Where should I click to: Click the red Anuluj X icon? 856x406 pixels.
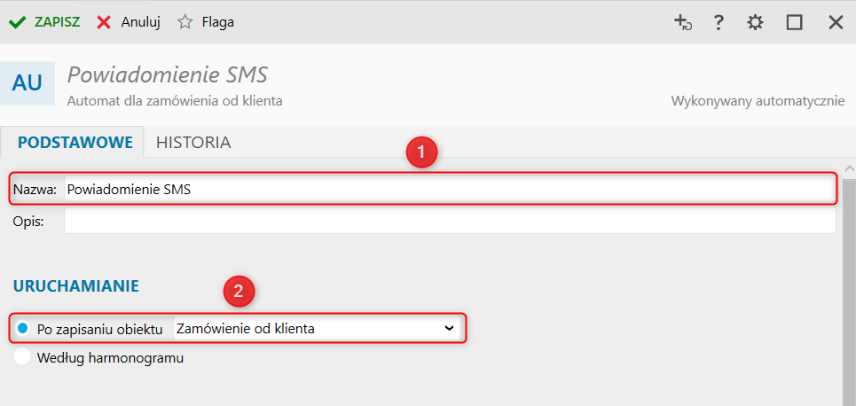(x=104, y=22)
